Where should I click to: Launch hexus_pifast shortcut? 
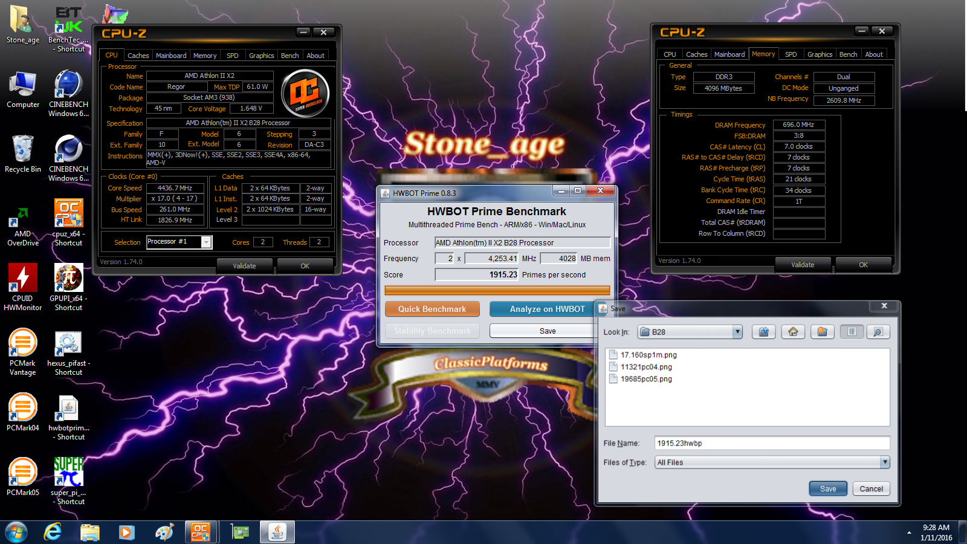68,352
